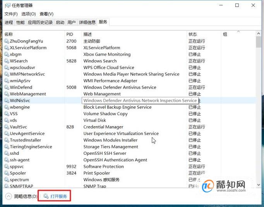Click the service icon next to WdNisSvc

coord(7,100)
